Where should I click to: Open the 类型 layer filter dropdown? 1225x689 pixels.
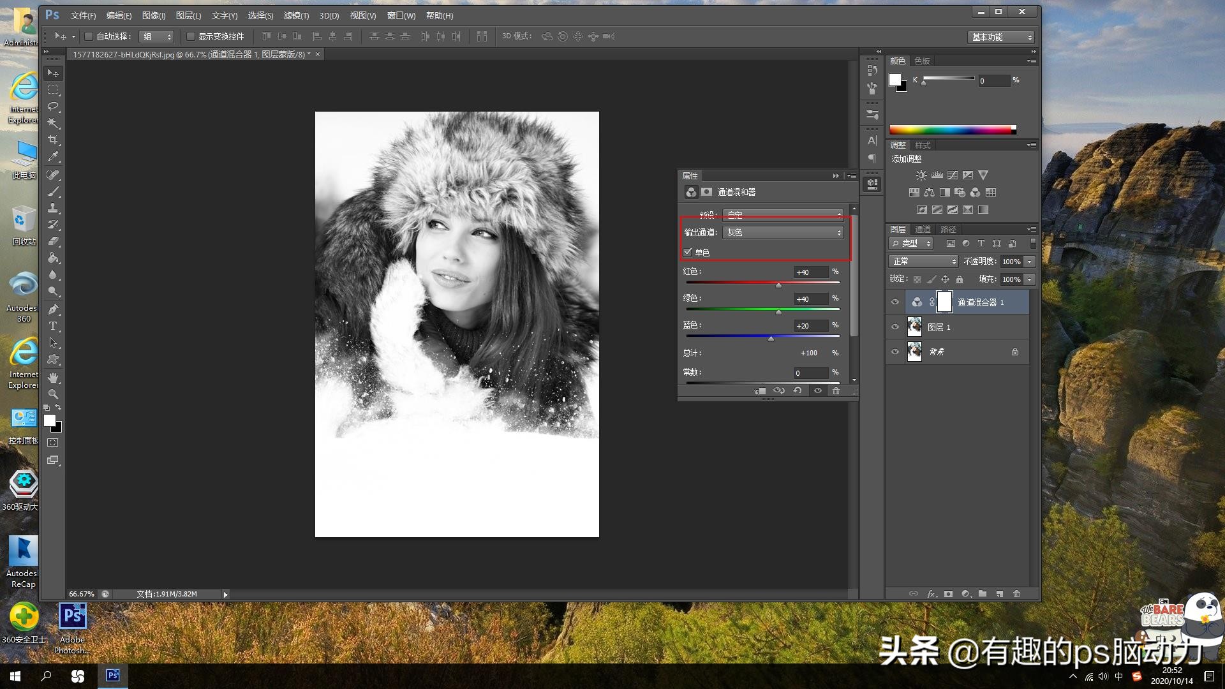pyautogui.click(x=911, y=244)
